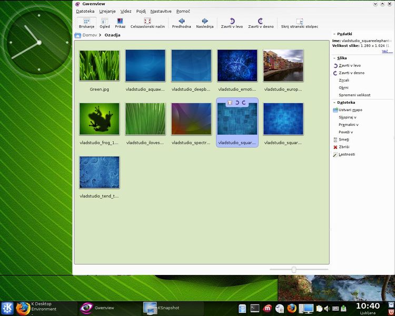Click the fullscreen icon on selected thumbnail

pos(230,103)
